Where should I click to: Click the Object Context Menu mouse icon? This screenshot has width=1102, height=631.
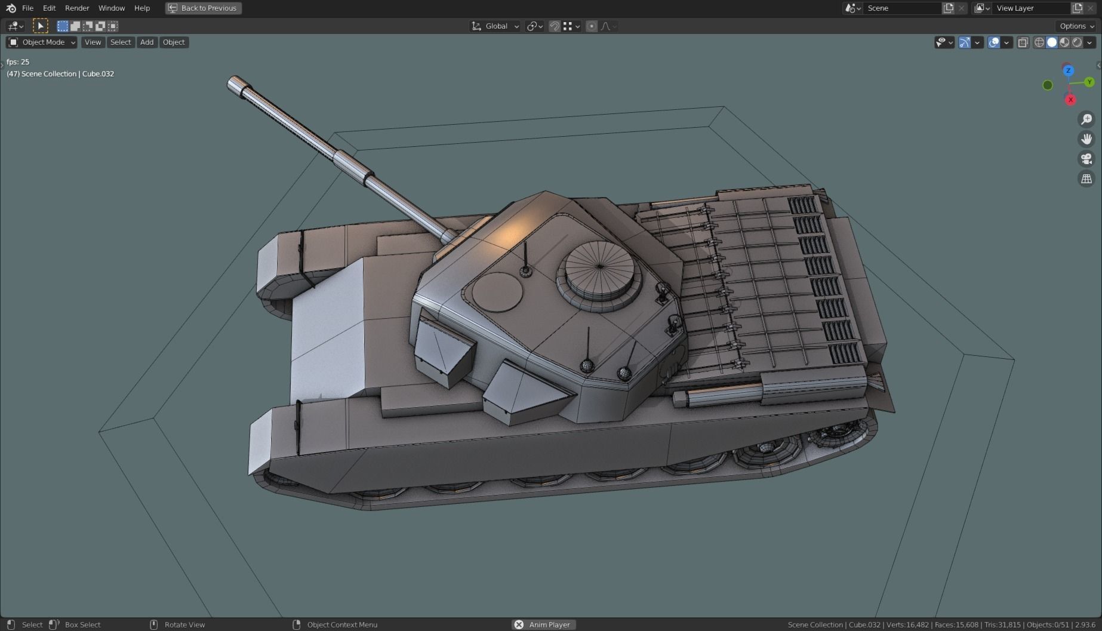click(296, 624)
